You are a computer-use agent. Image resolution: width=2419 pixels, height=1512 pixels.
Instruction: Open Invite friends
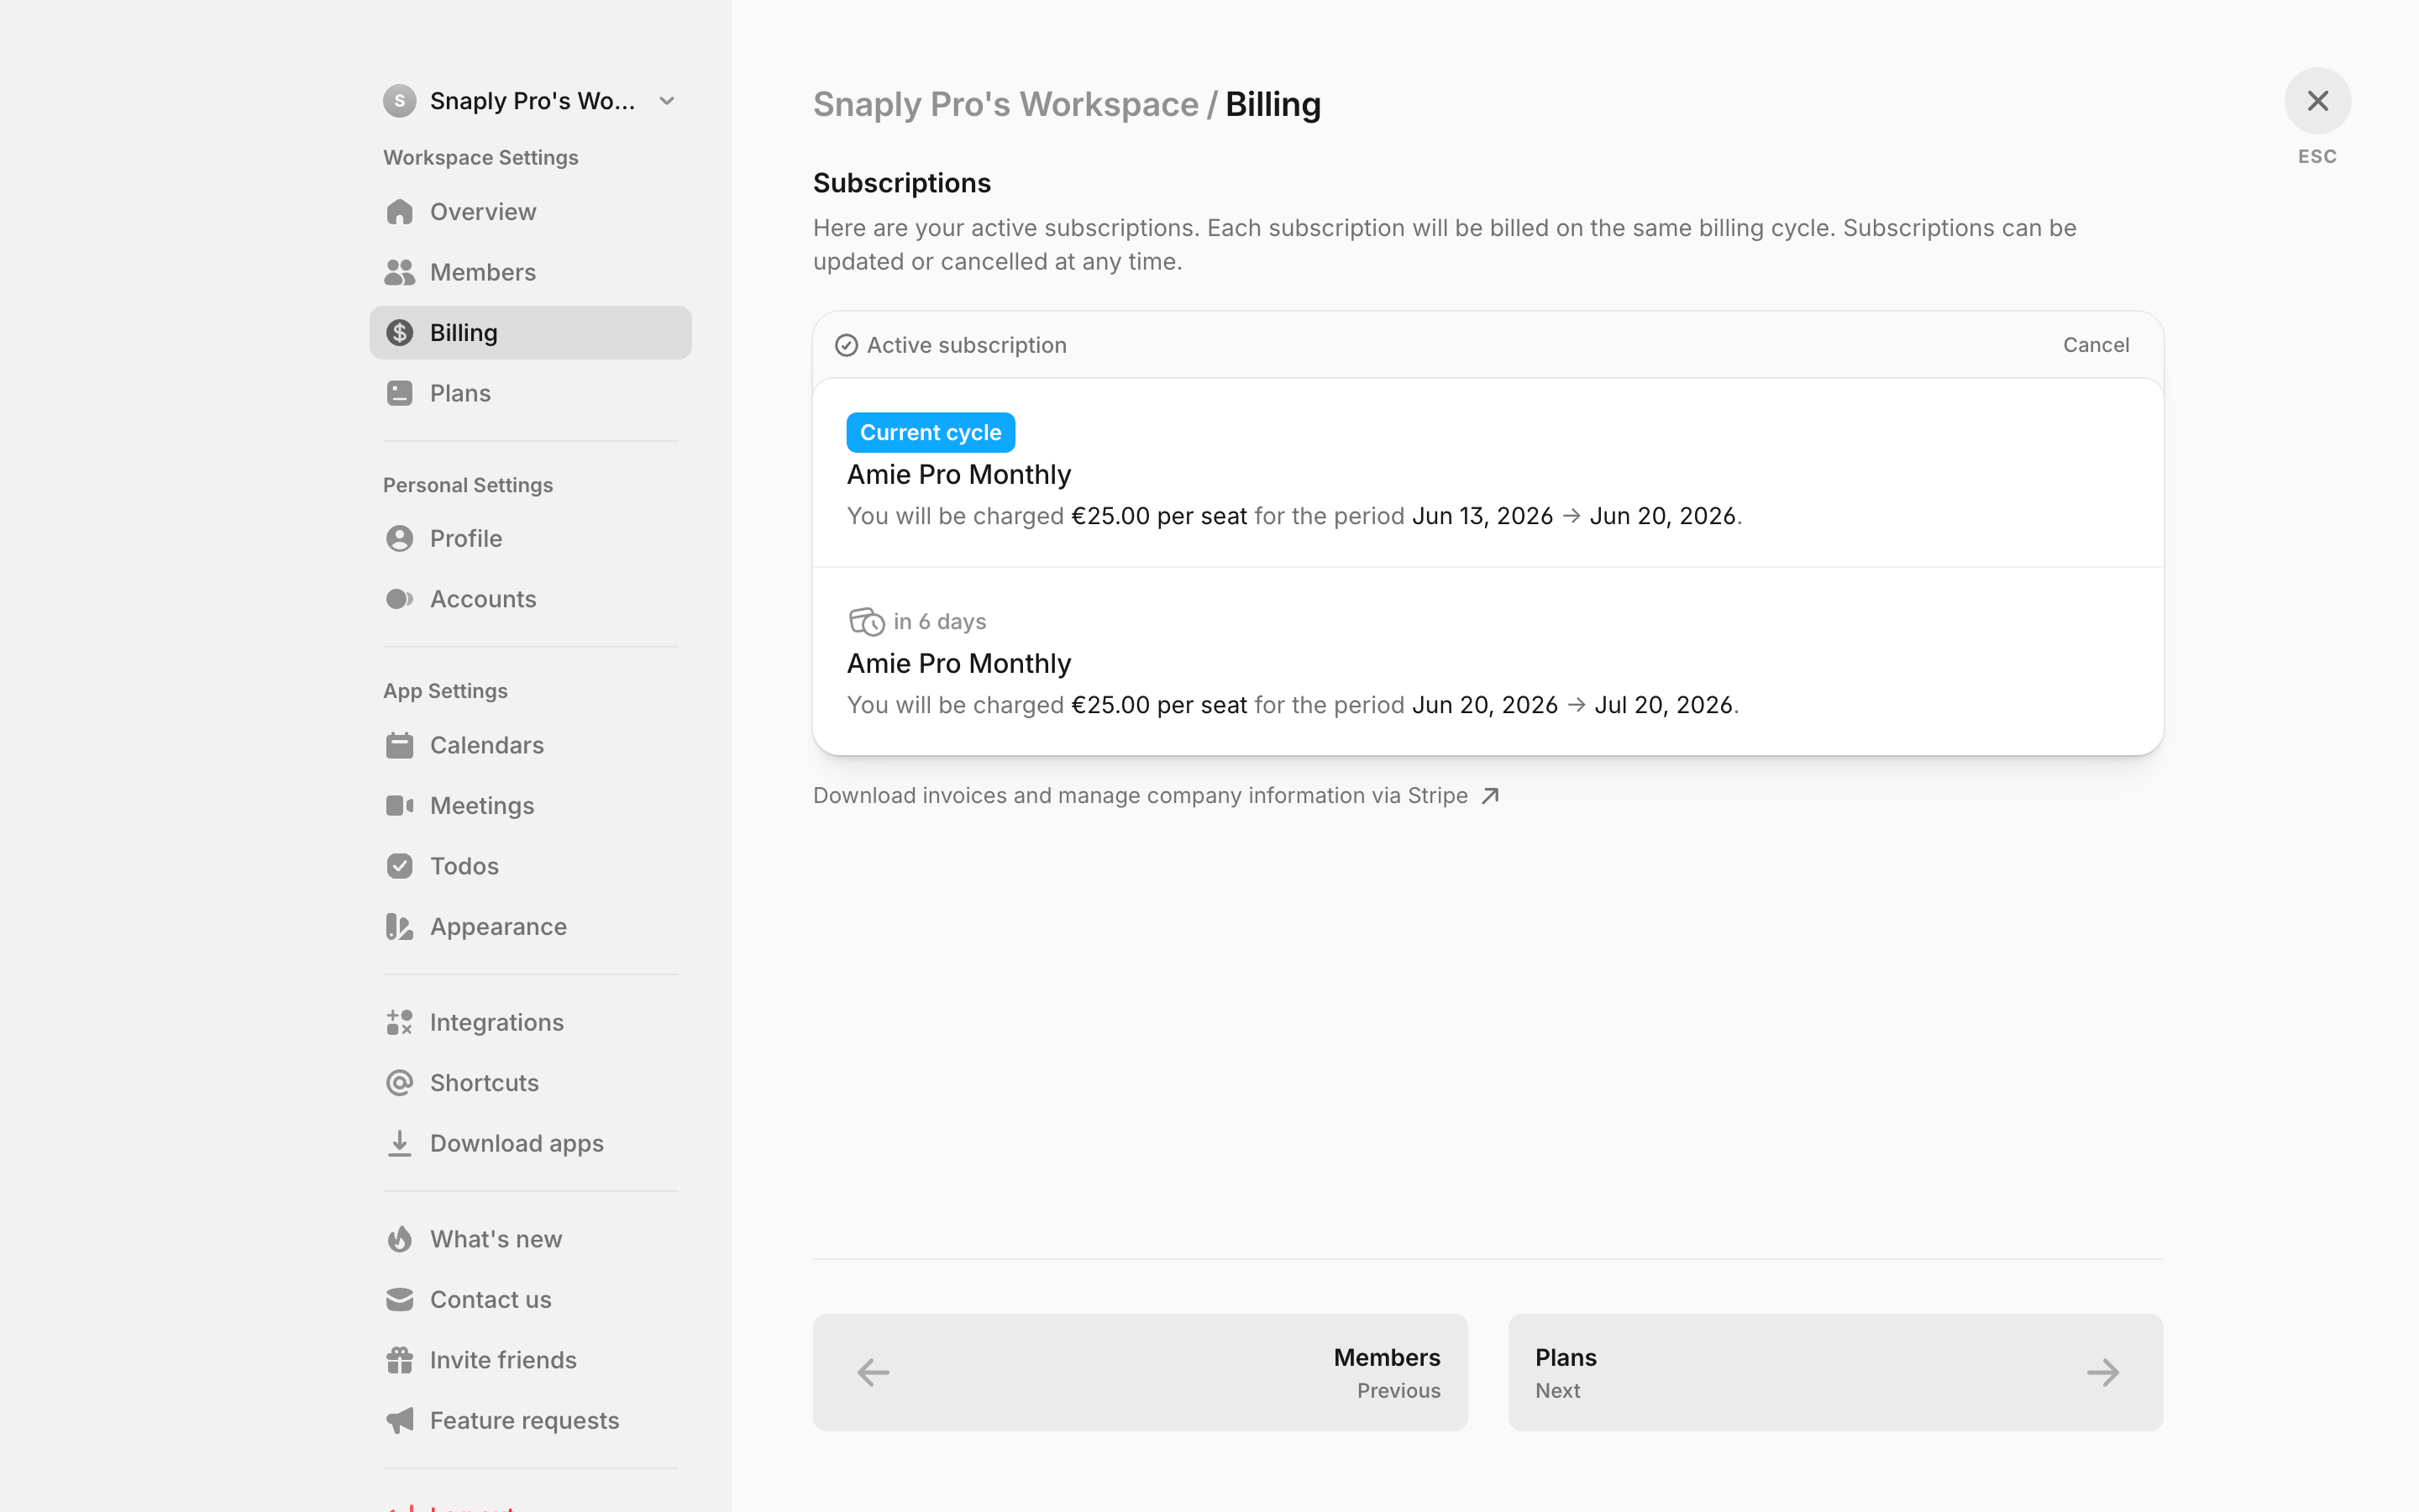click(x=530, y=1360)
